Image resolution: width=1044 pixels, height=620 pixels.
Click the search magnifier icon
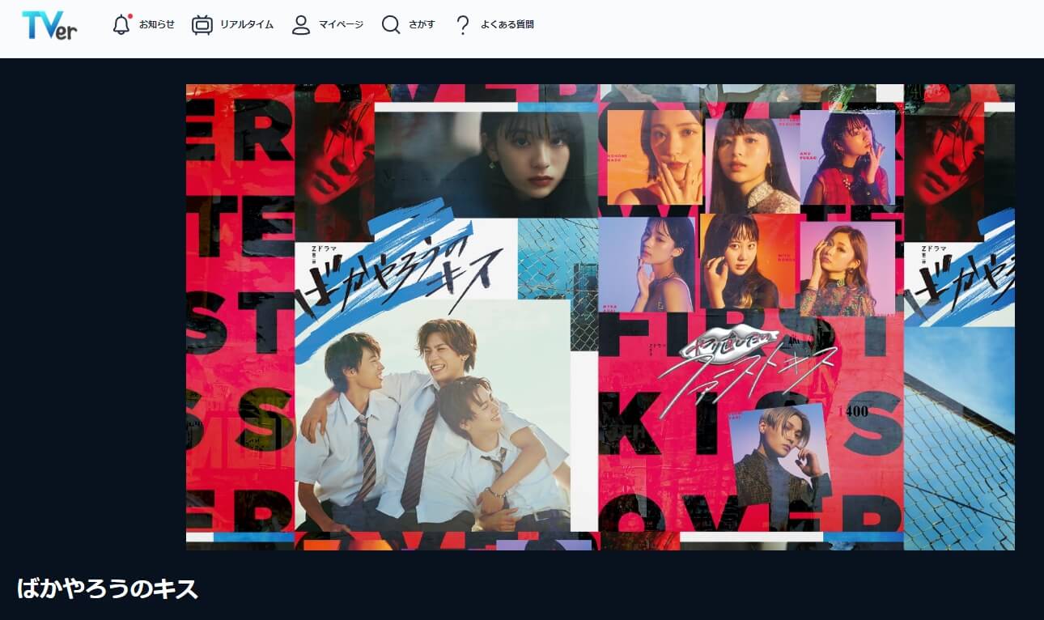click(391, 25)
